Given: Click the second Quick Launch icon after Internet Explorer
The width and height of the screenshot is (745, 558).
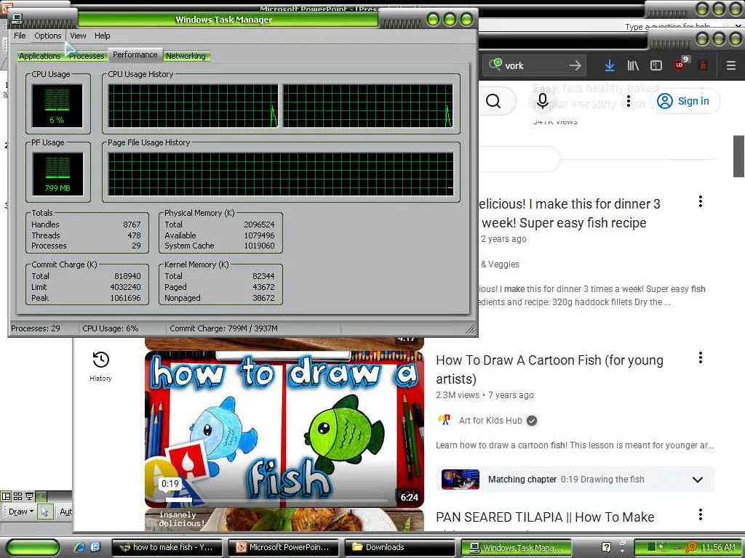Looking at the screenshot, I should pyautogui.click(x=95, y=547).
